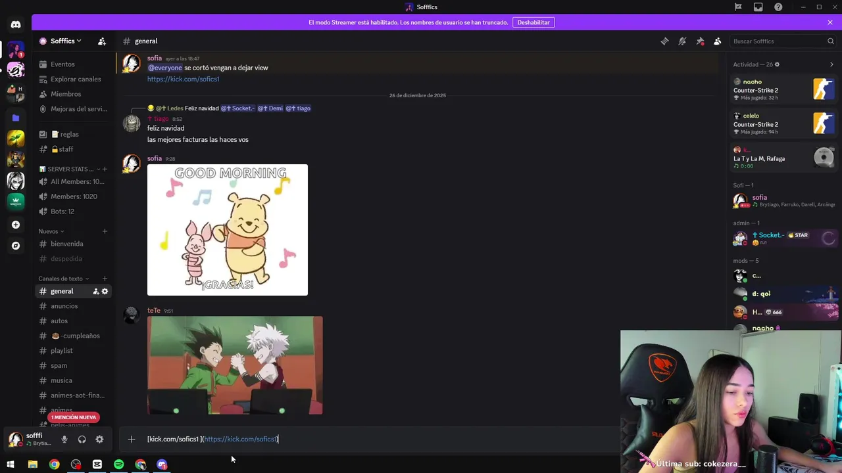
Task: Open Discover servers compass icon
Action: coord(16,246)
